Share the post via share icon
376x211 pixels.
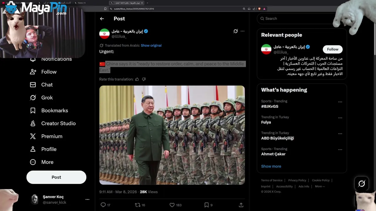pos(241,205)
